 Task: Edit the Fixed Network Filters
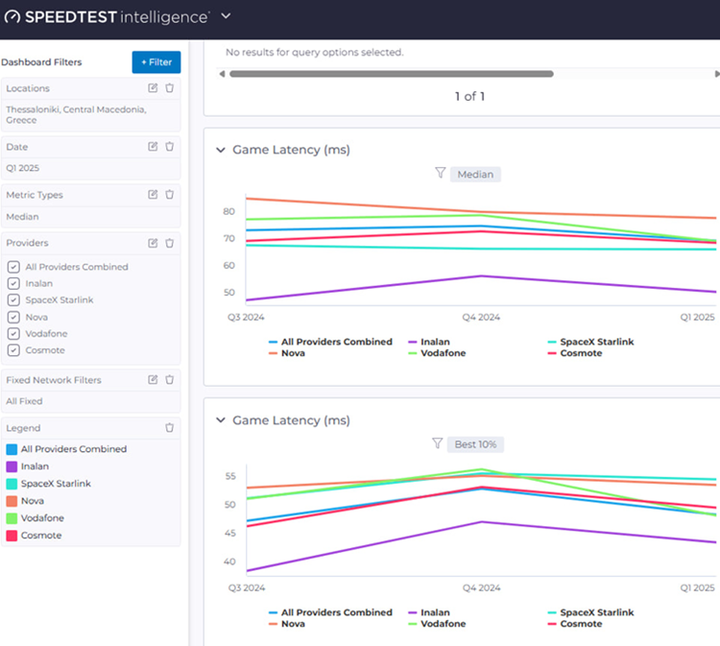pyautogui.click(x=153, y=380)
